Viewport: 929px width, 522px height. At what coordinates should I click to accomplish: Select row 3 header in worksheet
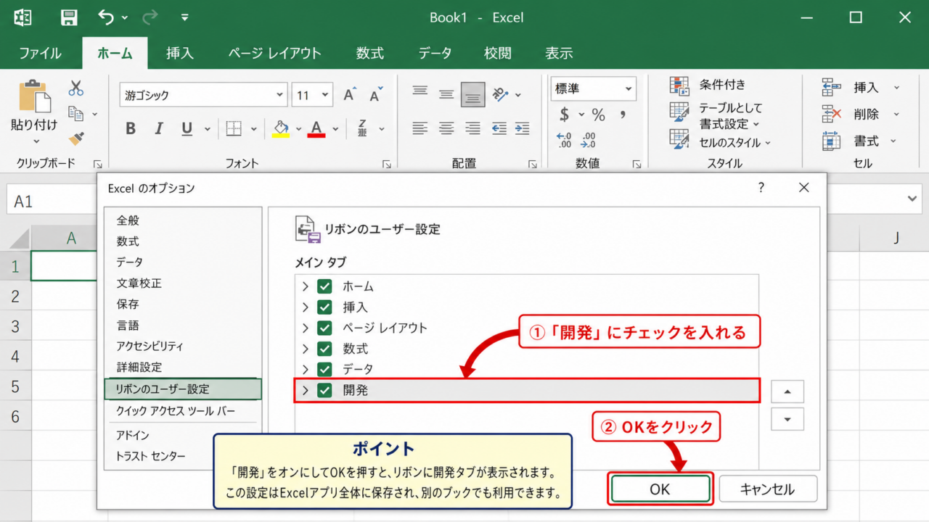15,326
